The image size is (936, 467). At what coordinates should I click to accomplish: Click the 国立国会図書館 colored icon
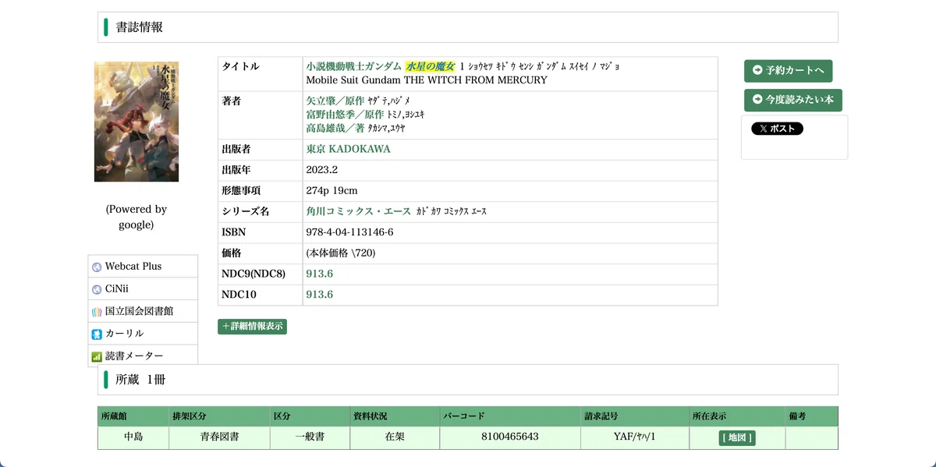pyautogui.click(x=97, y=312)
